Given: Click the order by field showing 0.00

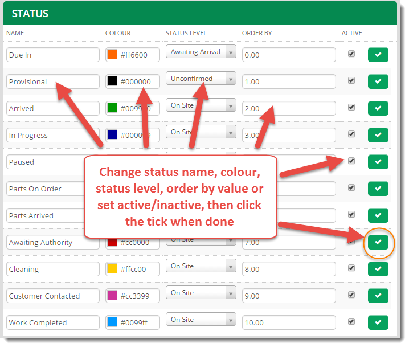Looking at the screenshot, I should point(289,55).
